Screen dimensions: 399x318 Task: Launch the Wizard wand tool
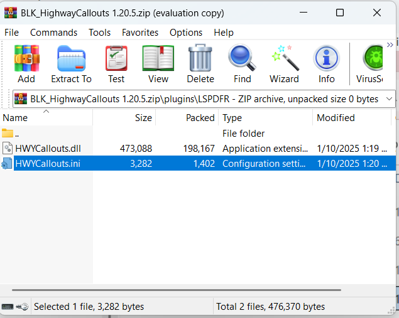[x=285, y=58]
